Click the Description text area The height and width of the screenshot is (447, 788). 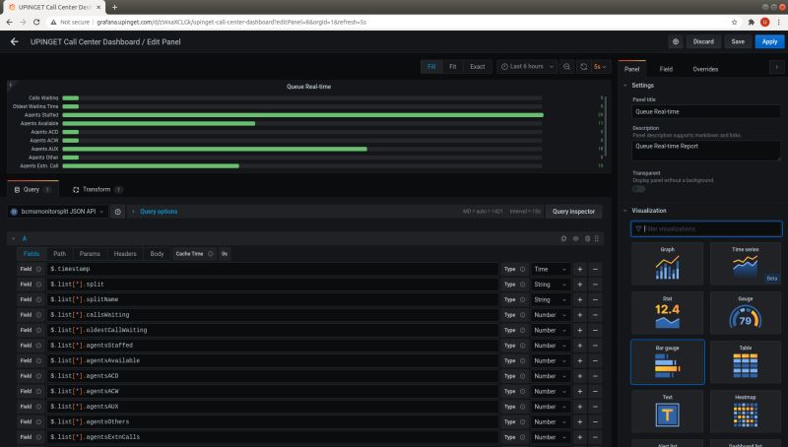point(706,151)
